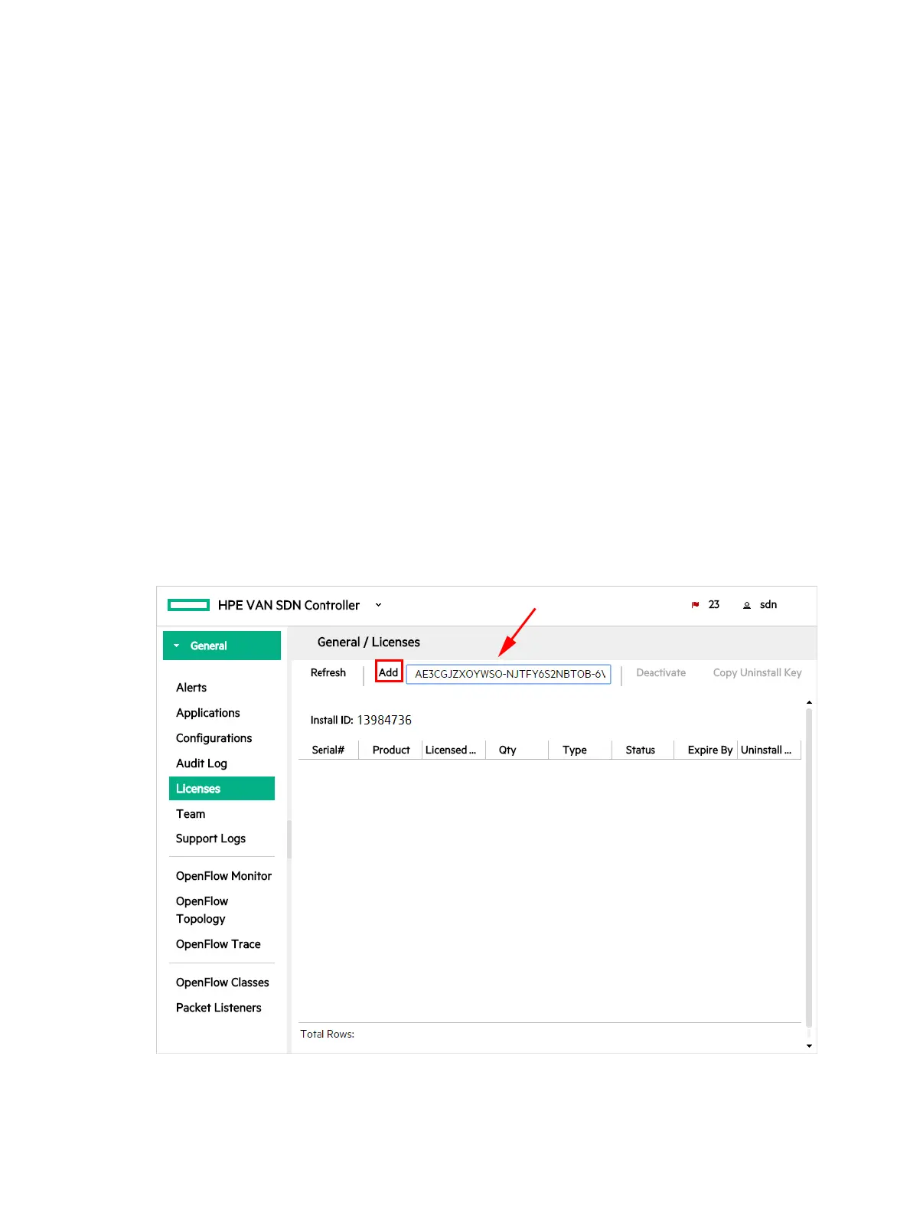This screenshot has width=910, height=1213.
Task: Sort by the Qty column header
Action: (517, 750)
